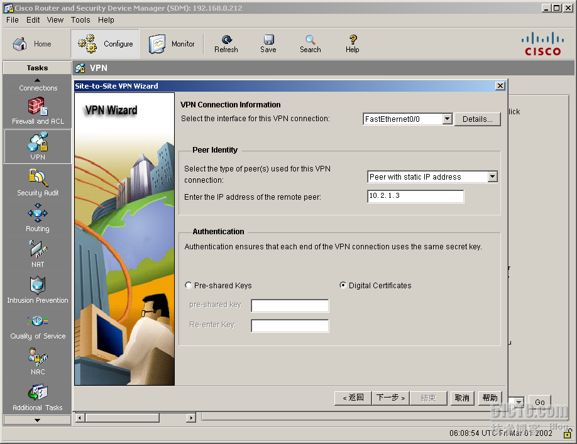Open dropdown next to Go button
The height and width of the screenshot is (444, 577).
[x=518, y=402]
